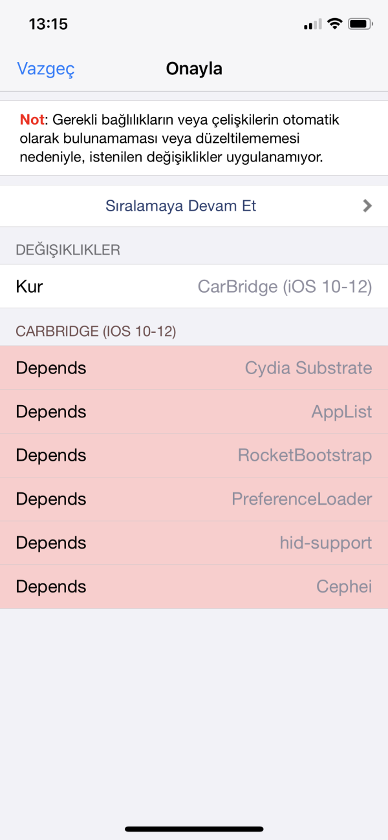Tap Vazgeç to cancel the installation
388x840 pixels.
(x=45, y=68)
